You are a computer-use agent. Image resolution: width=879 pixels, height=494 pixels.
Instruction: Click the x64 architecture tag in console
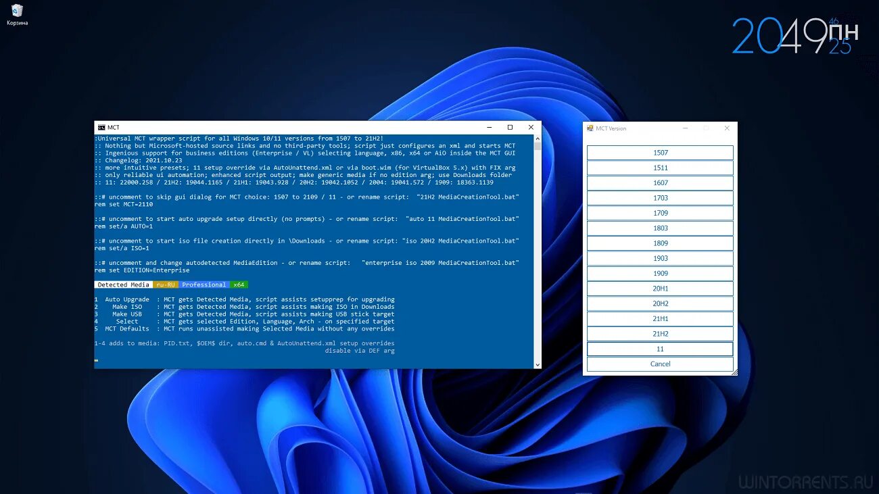coord(239,285)
